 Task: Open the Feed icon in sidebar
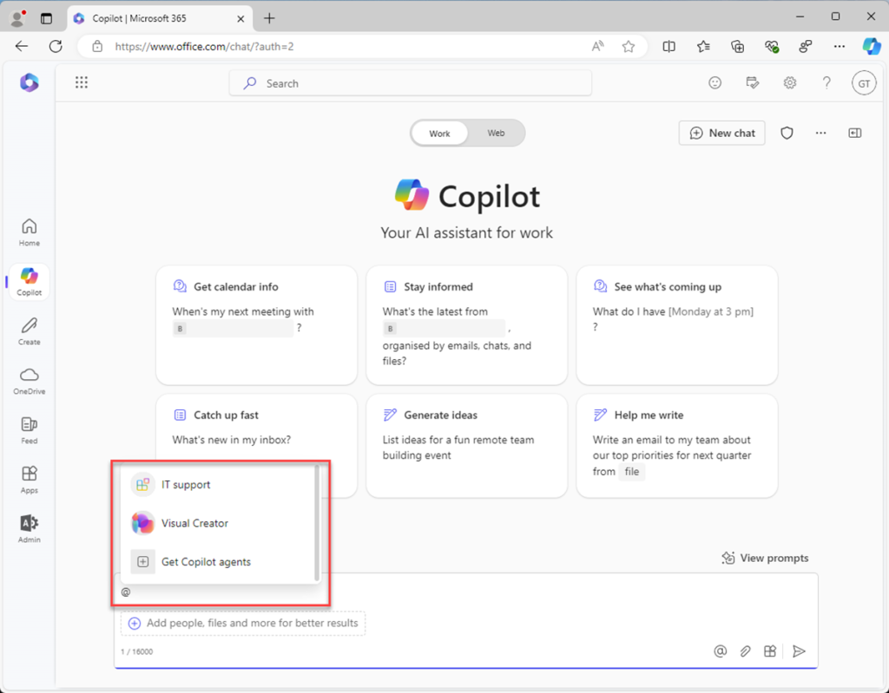coord(30,429)
